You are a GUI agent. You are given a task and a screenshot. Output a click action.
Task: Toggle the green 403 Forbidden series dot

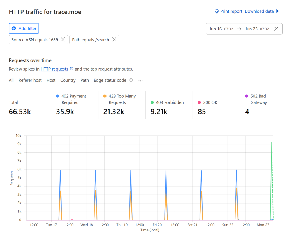(152, 102)
